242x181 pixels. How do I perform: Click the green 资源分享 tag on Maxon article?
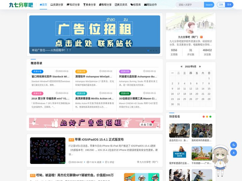[x=125, y=94]
